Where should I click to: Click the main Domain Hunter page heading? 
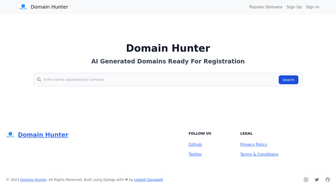coord(168,48)
